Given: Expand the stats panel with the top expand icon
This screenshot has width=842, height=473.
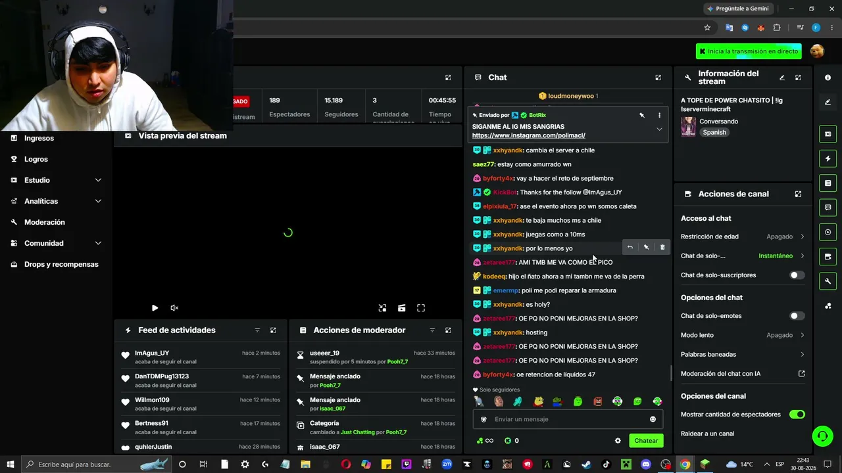Looking at the screenshot, I should pyautogui.click(x=448, y=78).
